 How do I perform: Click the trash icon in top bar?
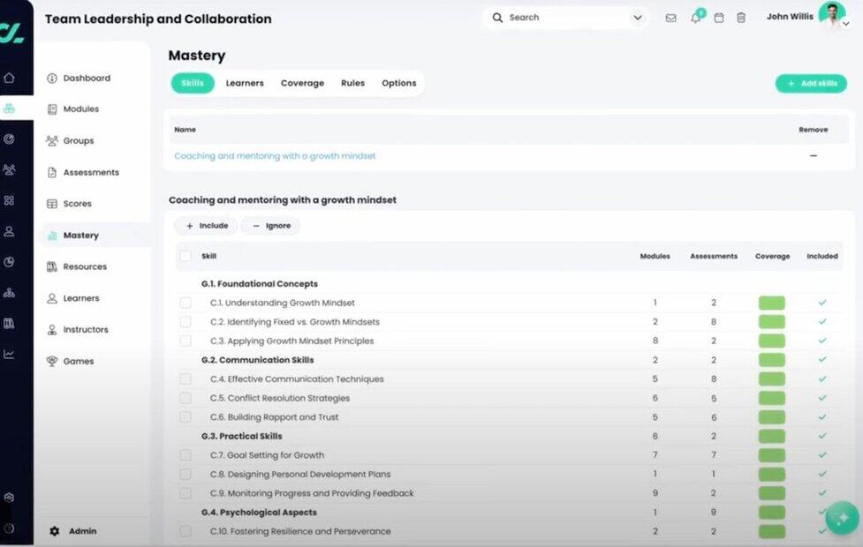pos(741,18)
